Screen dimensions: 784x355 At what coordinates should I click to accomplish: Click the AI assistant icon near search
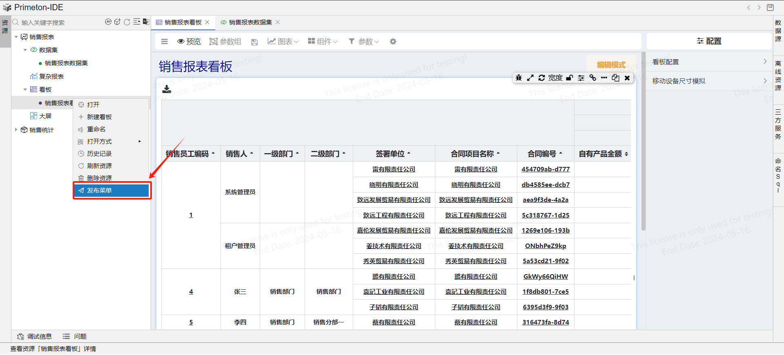pyautogui.click(x=108, y=22)
